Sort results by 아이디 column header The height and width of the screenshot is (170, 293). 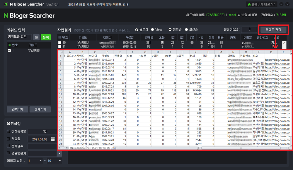point(107,38)
